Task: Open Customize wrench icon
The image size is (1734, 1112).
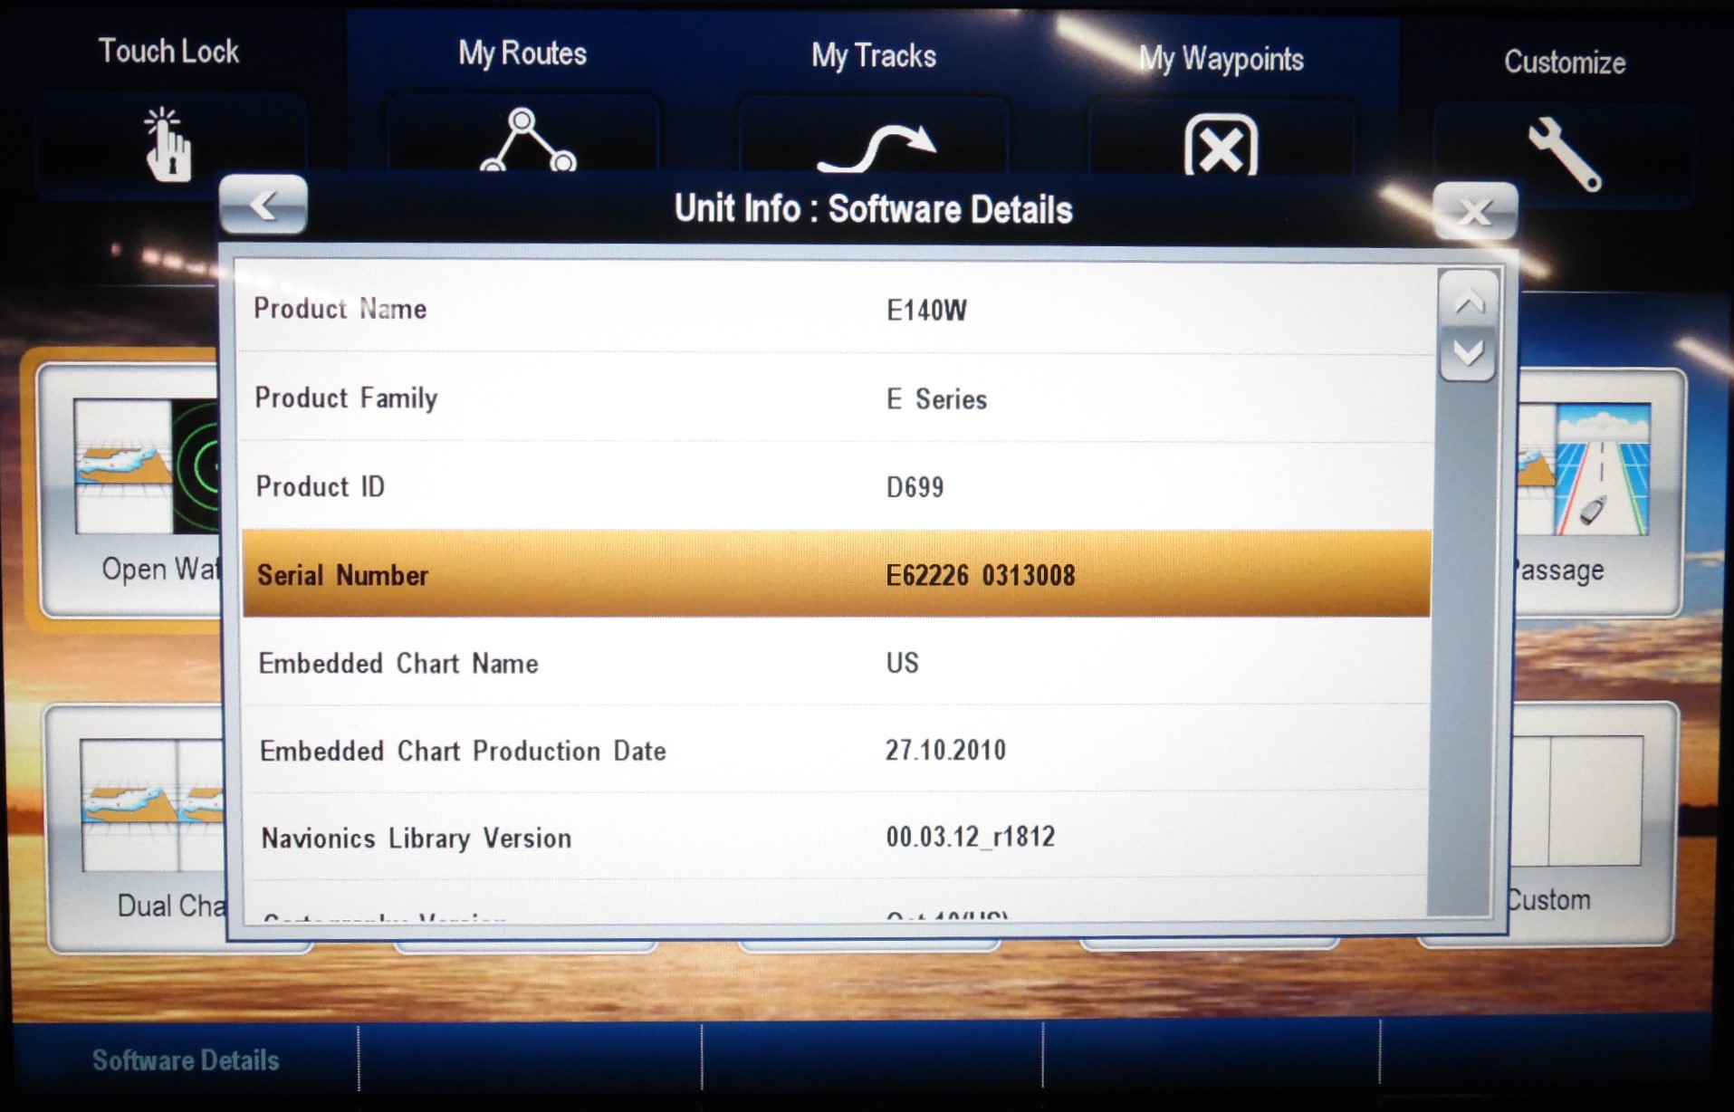Action: coord(1565,154)
